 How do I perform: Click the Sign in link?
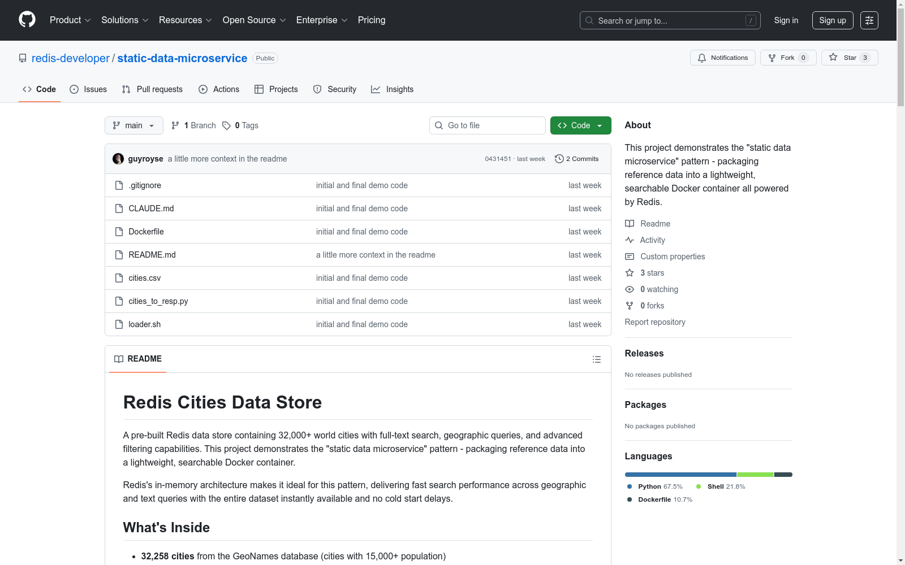coord(786,20)
